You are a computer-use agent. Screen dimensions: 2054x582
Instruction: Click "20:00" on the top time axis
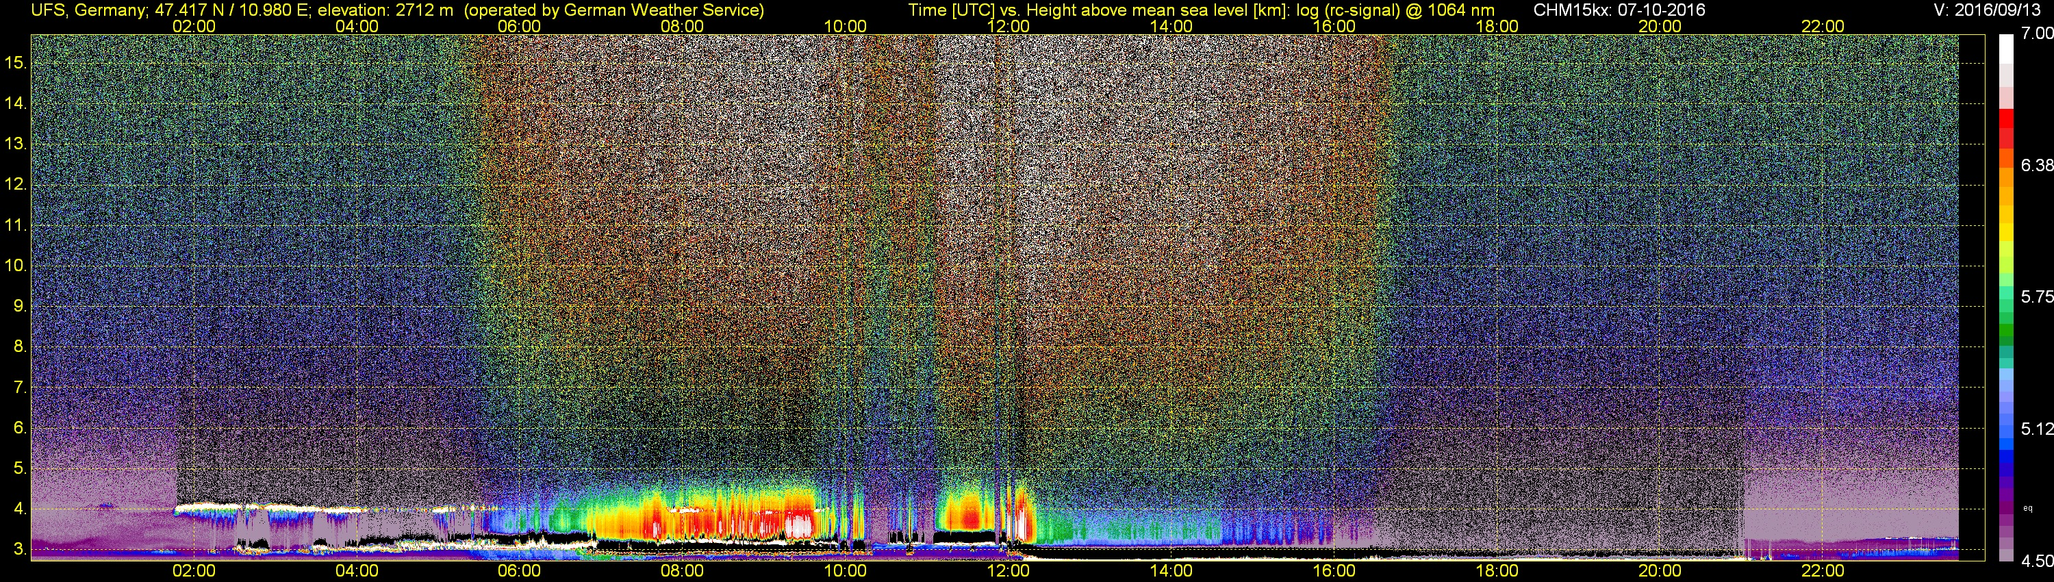1660,26
